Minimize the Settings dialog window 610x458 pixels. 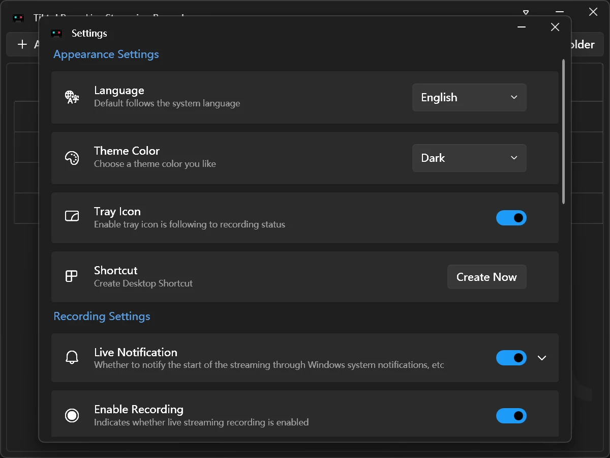[x=522, y=27]
